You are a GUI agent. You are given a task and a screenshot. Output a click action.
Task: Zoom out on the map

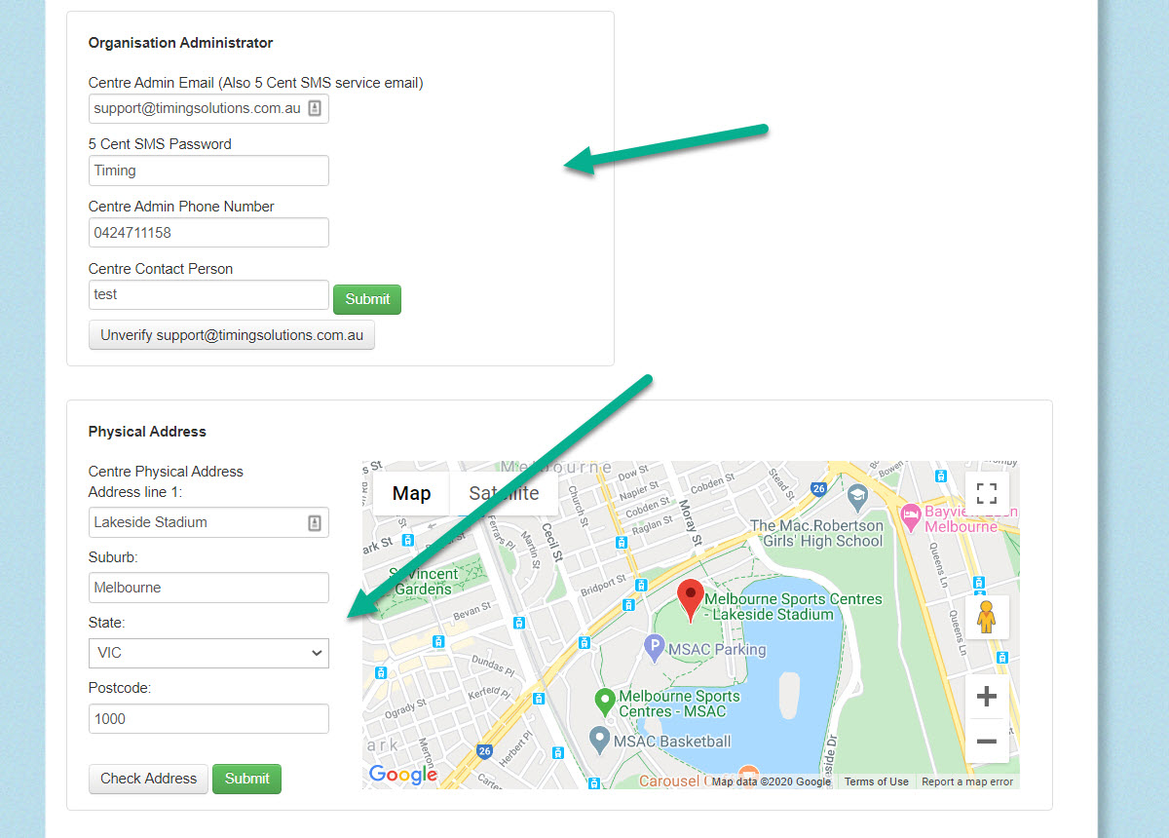(x=987, y=742)
